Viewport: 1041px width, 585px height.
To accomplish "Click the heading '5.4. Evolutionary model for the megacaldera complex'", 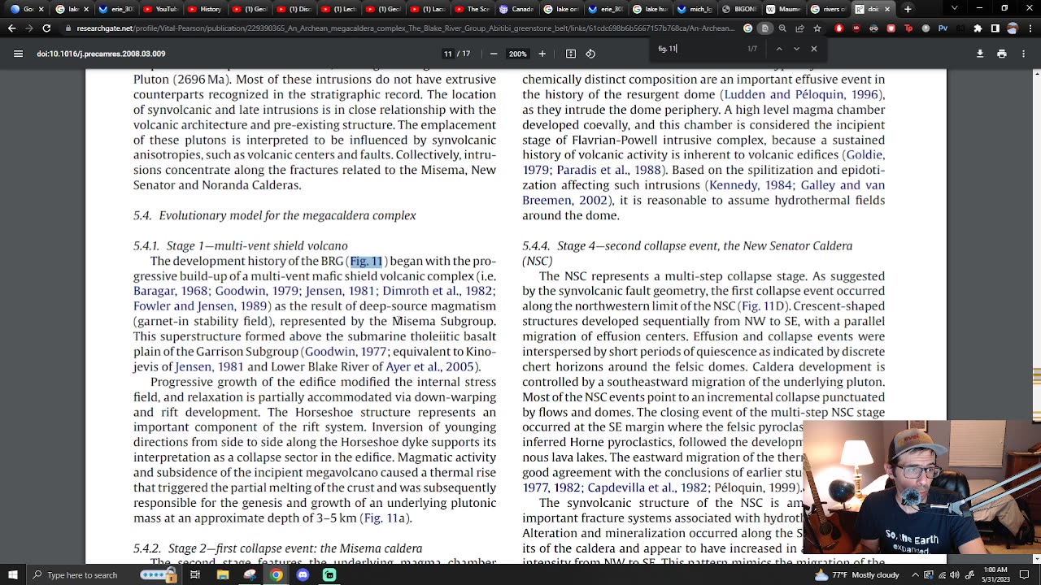I will click(275, 215).
